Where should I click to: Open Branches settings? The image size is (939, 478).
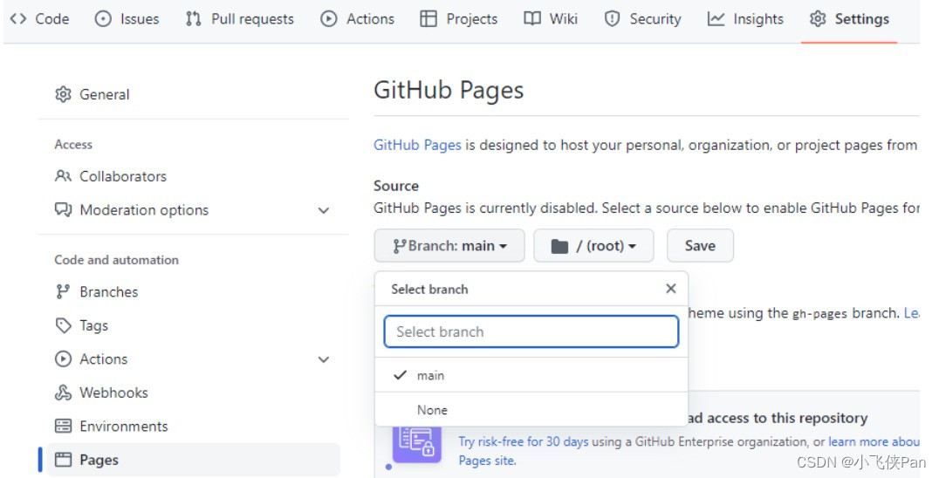96,292
